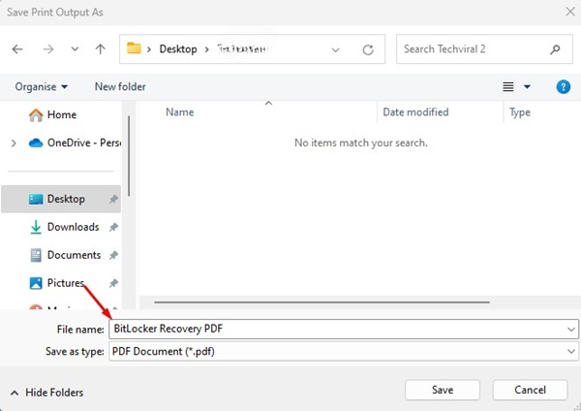This screenshot has width=581, height=411.
Task: Select Desktop in the address bar path
Action: (x=178, y=49)
